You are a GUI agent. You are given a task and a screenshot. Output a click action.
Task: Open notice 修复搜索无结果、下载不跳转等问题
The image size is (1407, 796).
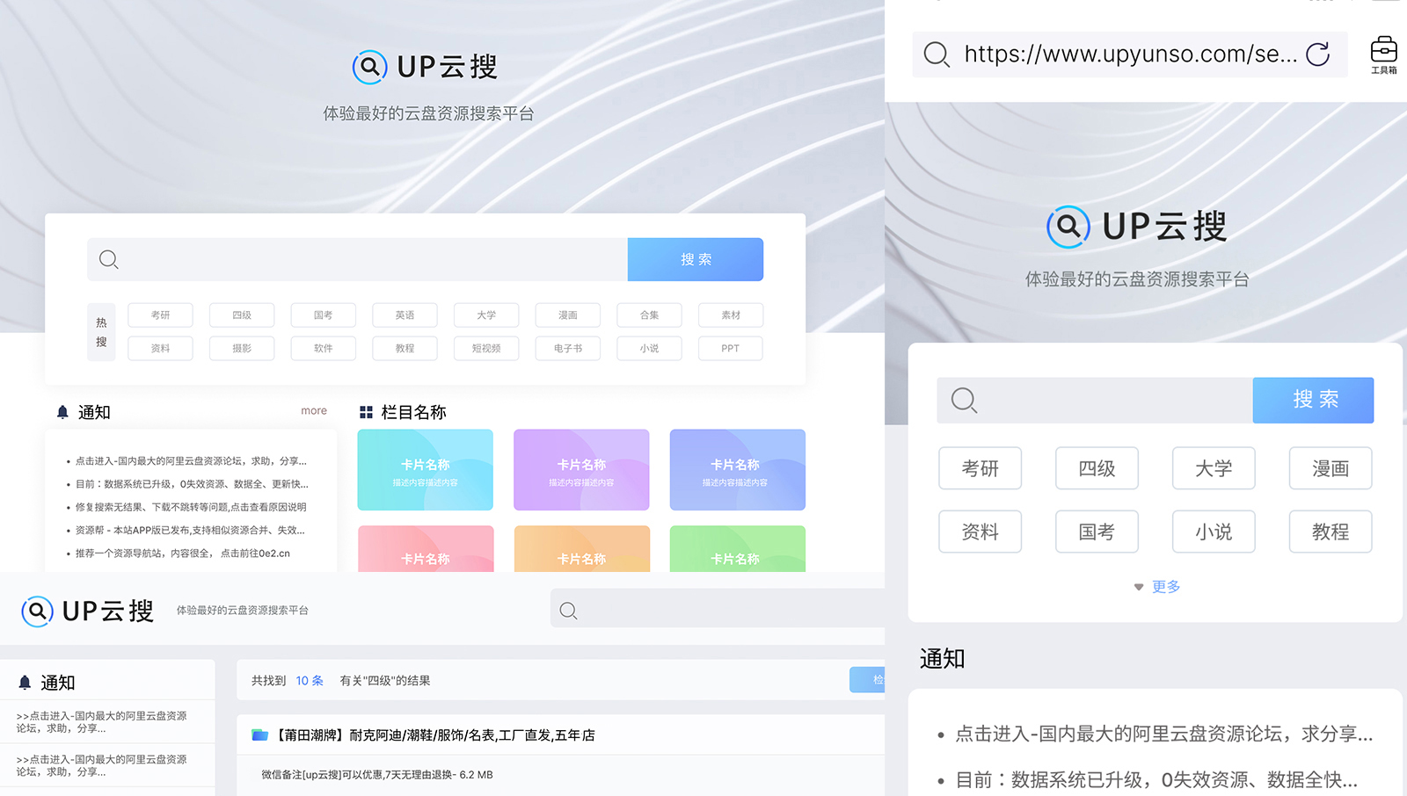coord(191,507)
